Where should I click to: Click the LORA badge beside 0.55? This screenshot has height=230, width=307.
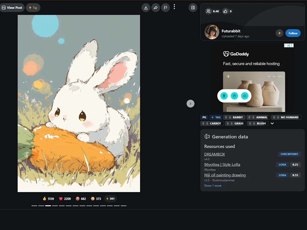pyautogui.click(x=282, y=175)
